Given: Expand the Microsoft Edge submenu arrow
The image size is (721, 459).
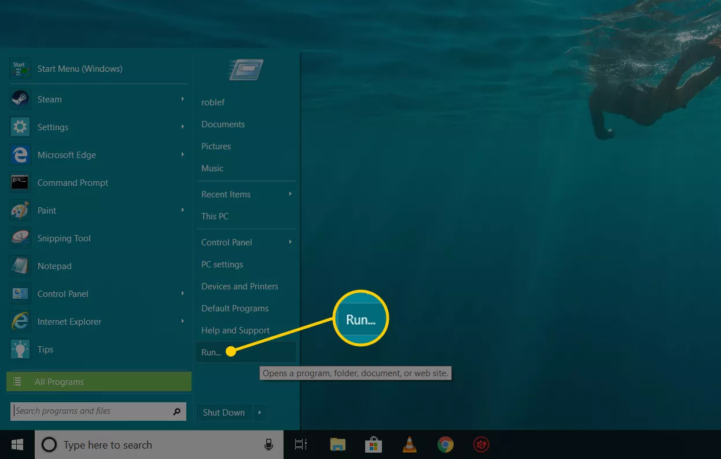Looking at the screenshot, I should pyautogui.click(x=183, y=155).
